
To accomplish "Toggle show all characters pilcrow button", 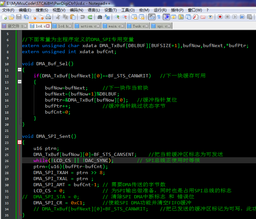I will tap(159, 17).
